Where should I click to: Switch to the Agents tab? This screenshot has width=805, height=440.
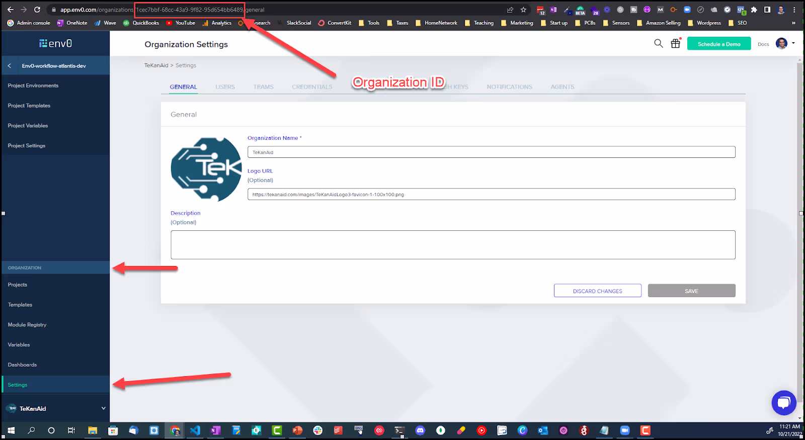[562, 87]
